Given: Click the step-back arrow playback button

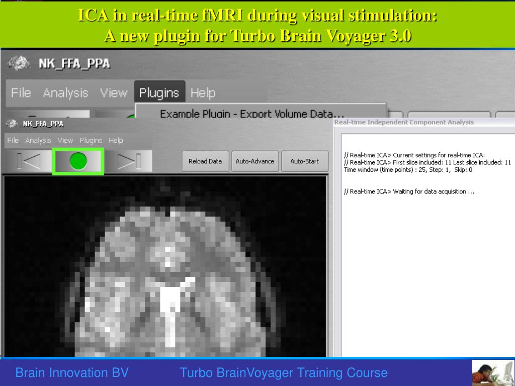Looking at the screenshot, I should tap(29, 161).
